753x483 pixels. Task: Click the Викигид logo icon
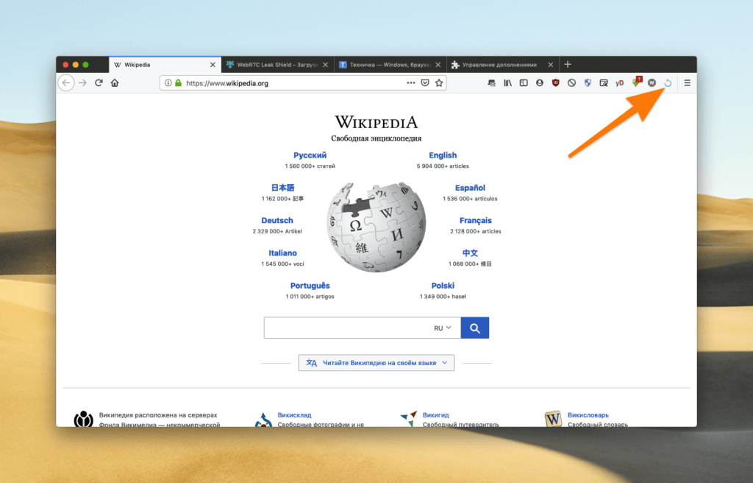409,418
